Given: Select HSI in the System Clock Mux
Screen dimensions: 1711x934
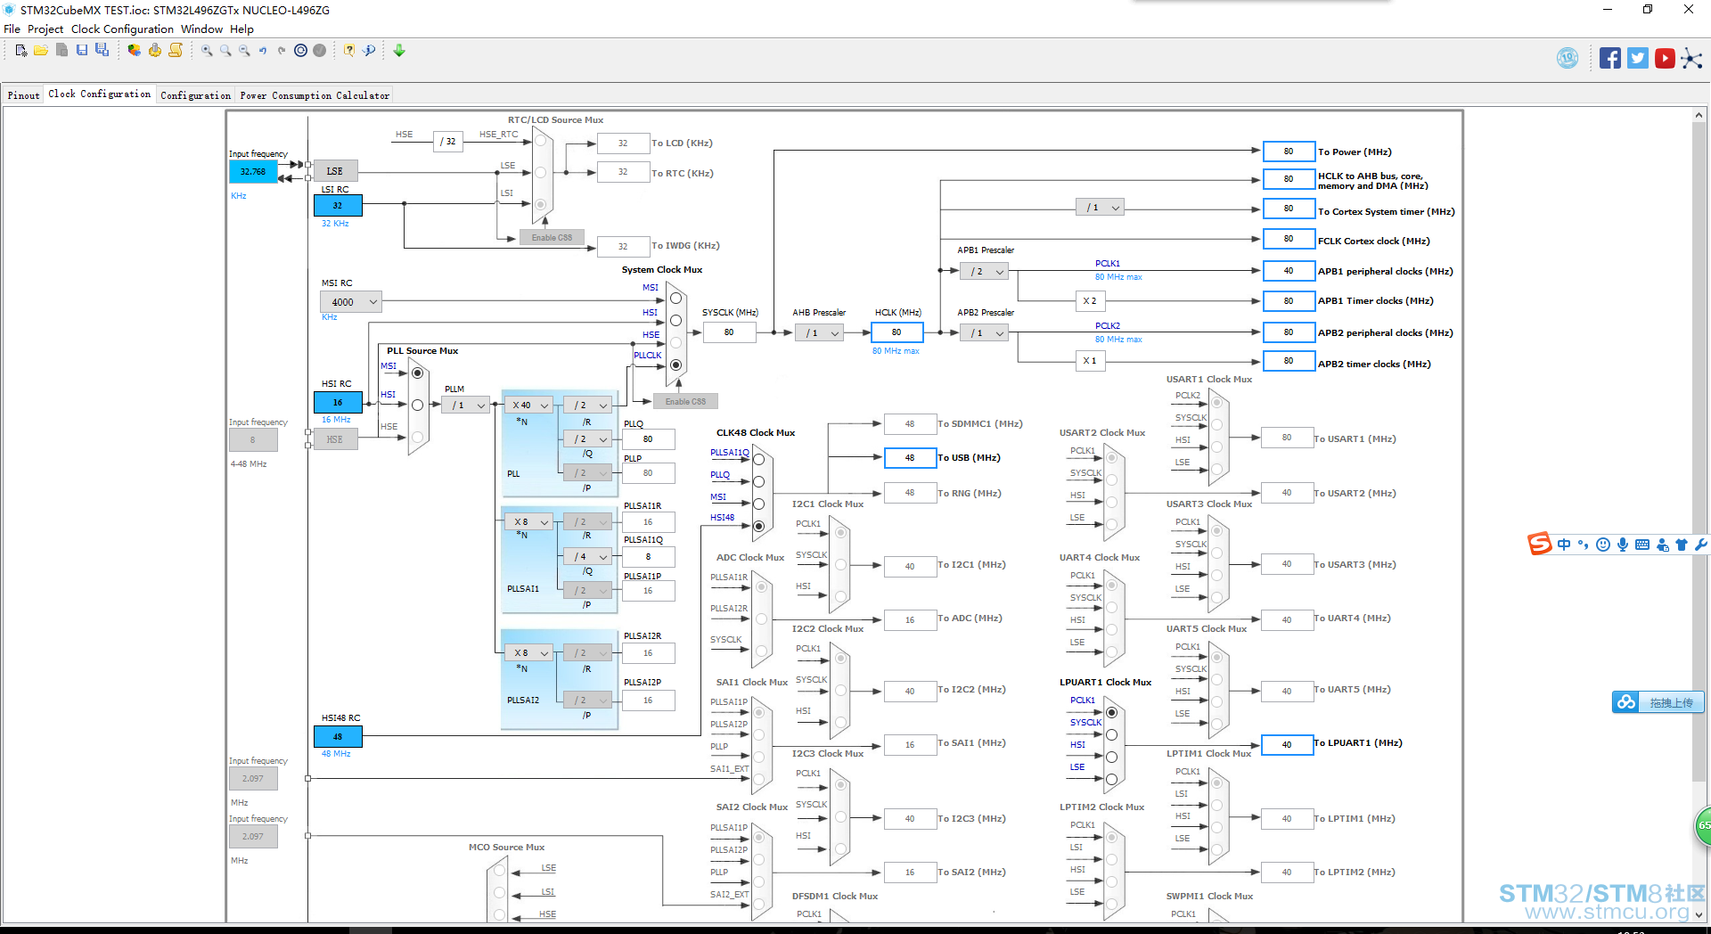Looking at the screenshot, I should pyautogui.click(x=675, y=321).
